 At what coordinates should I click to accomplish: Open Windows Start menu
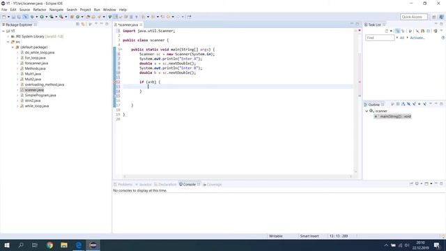click(7, 245)
